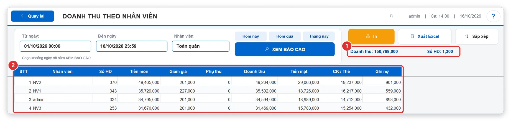This screenshot has height=121, width=511.
Task: Click the Ghi nợ column header
Action: click(382, 72)
